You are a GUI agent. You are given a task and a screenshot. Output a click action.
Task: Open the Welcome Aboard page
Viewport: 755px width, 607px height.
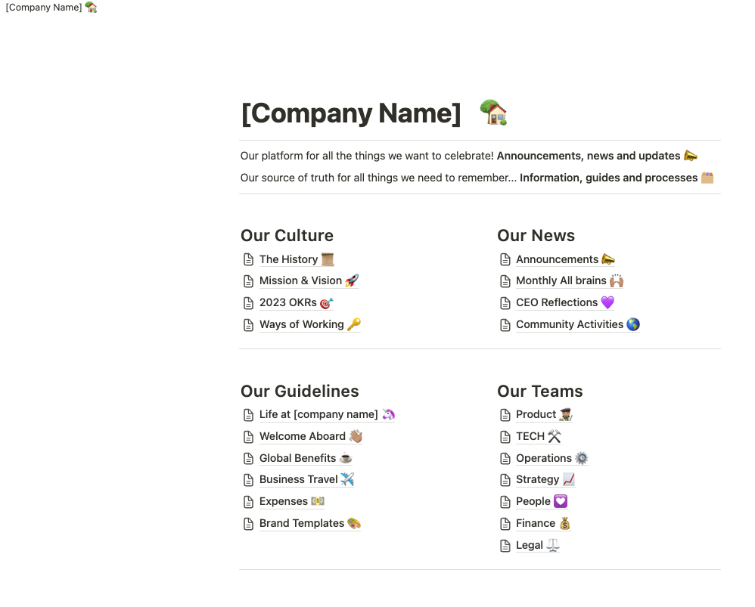pyautogui.click(x=303, y=436)
